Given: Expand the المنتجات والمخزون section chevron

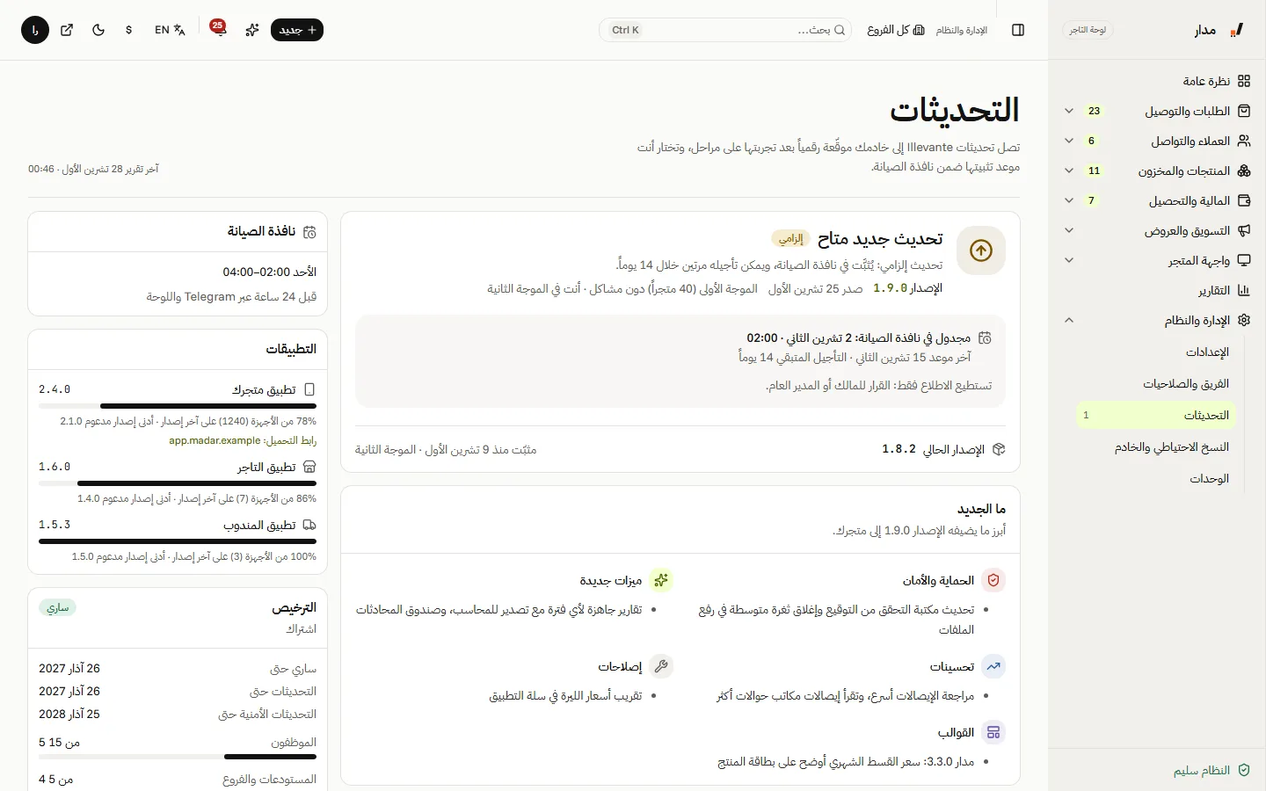Looking at the screenshot, I should (1069, 171).
